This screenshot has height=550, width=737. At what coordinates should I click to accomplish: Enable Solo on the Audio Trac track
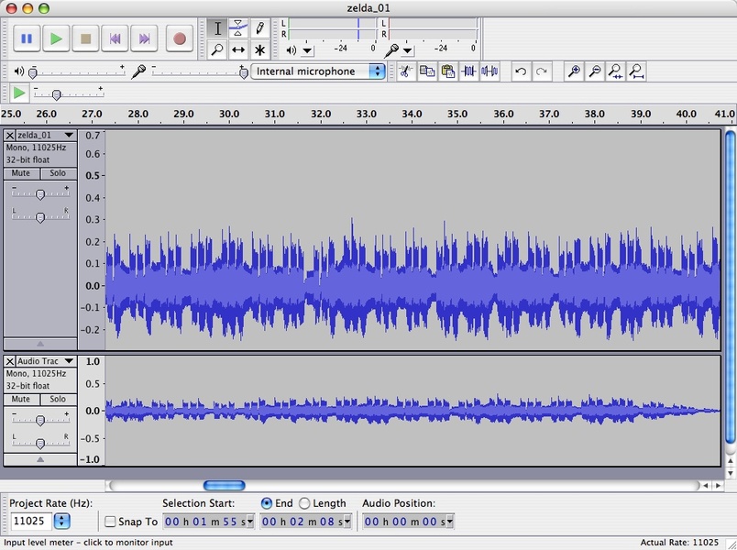57,399
